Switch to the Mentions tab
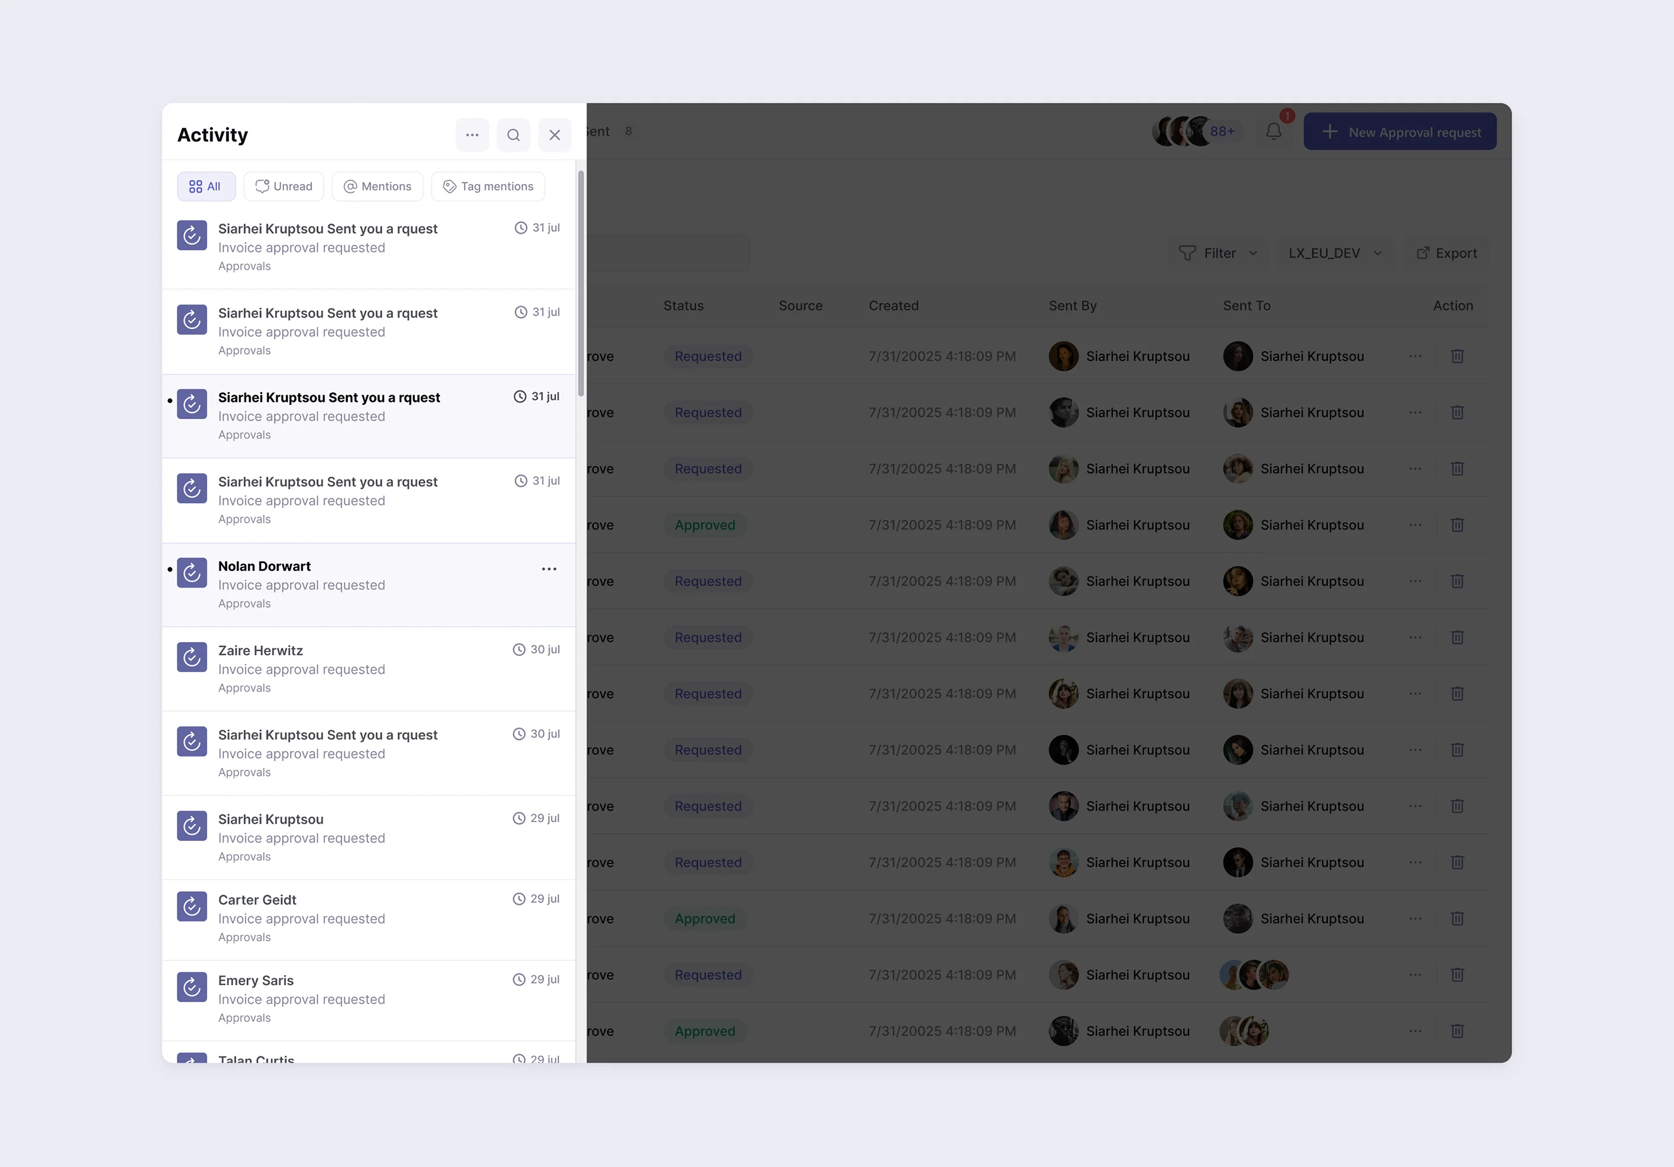Viewport: 1674px width, 1167px height. tap(377, 187)
